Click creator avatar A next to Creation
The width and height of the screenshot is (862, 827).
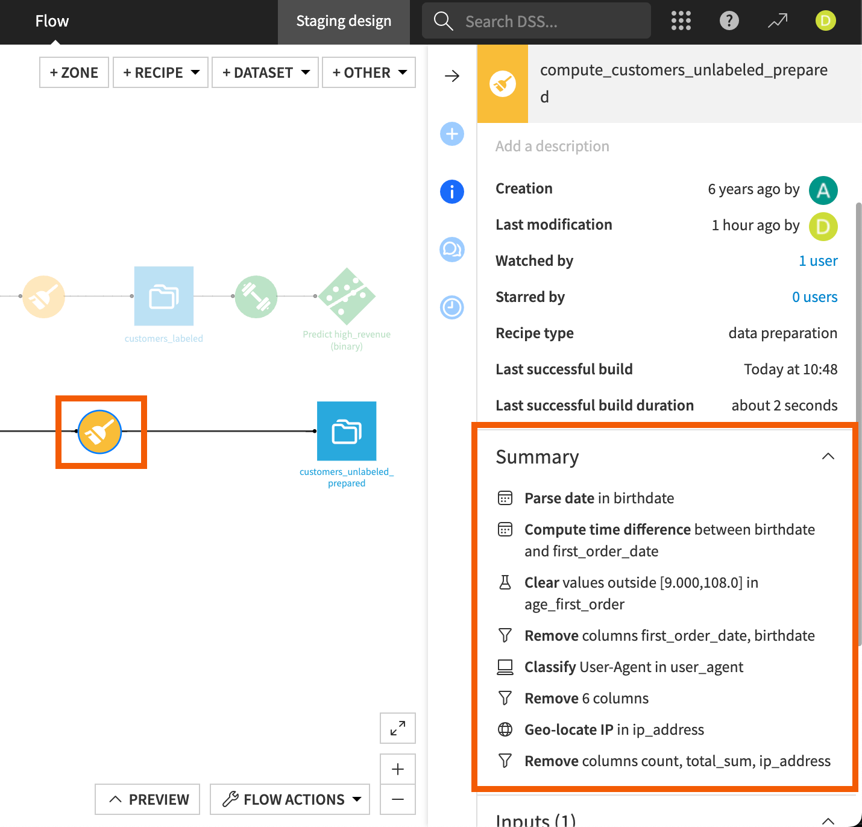pos(823,190)
